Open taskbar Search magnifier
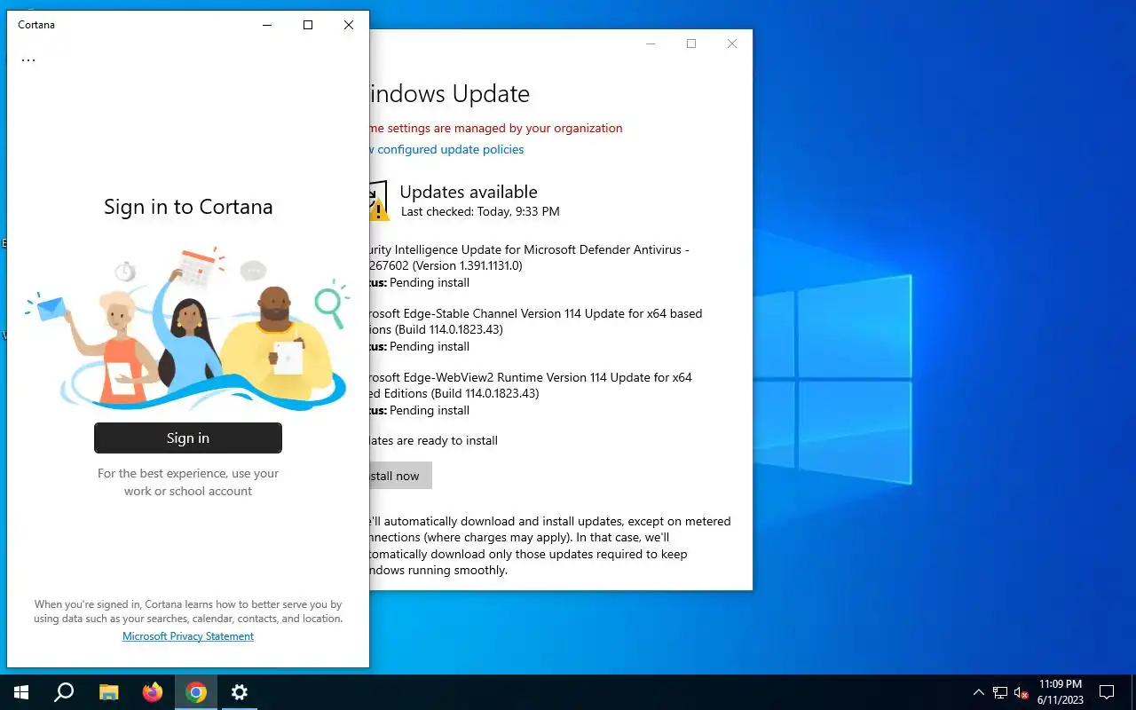1136x710 pixels. point(64,692)
